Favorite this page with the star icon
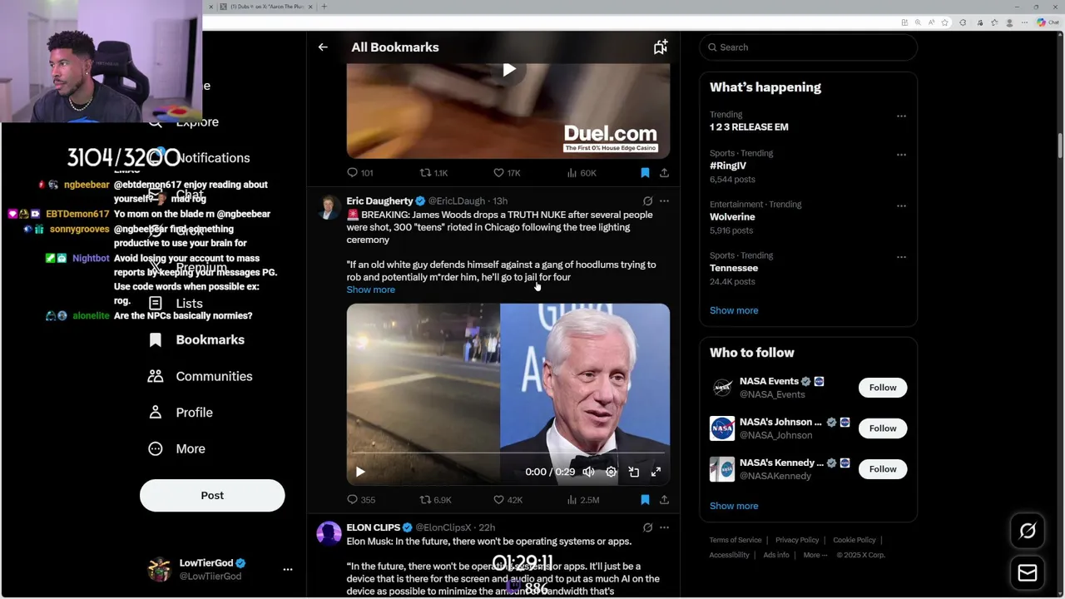Viewport: 1065px width, 599px height. 945,22
